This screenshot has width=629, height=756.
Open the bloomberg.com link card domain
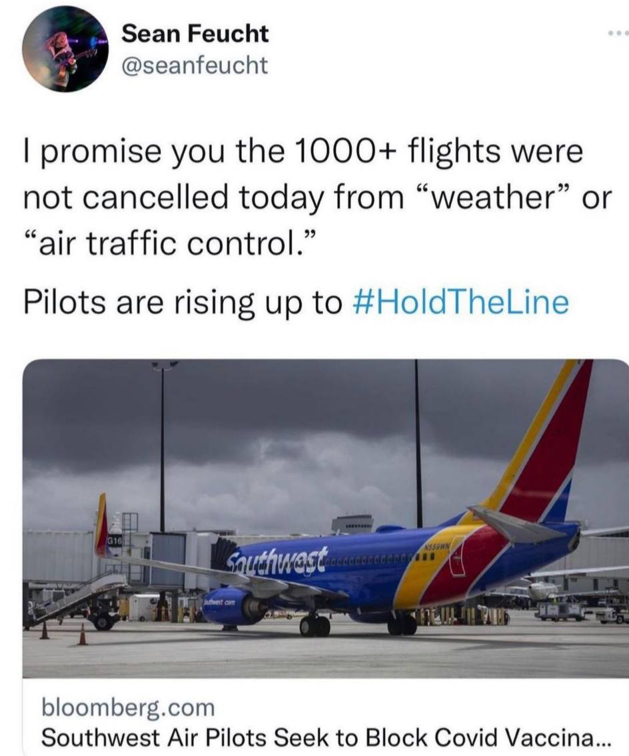(128, 707)
